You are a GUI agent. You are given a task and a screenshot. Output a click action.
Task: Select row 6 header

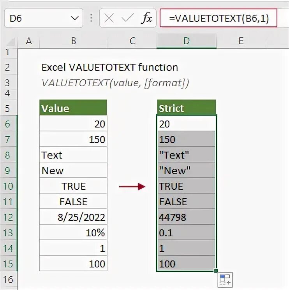coord(9,124)
